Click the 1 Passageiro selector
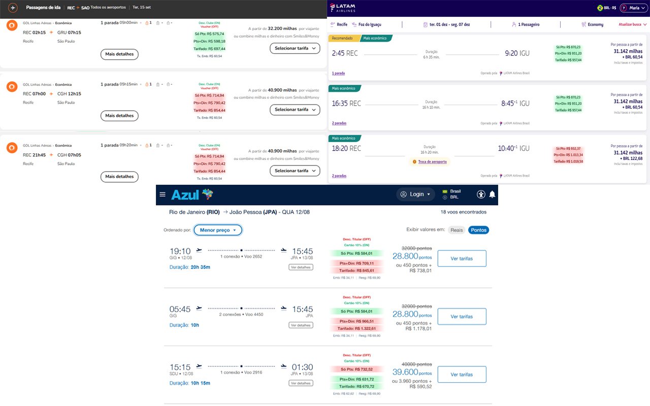The height and width of the screenshot is (406, 650). pos(526,24)
